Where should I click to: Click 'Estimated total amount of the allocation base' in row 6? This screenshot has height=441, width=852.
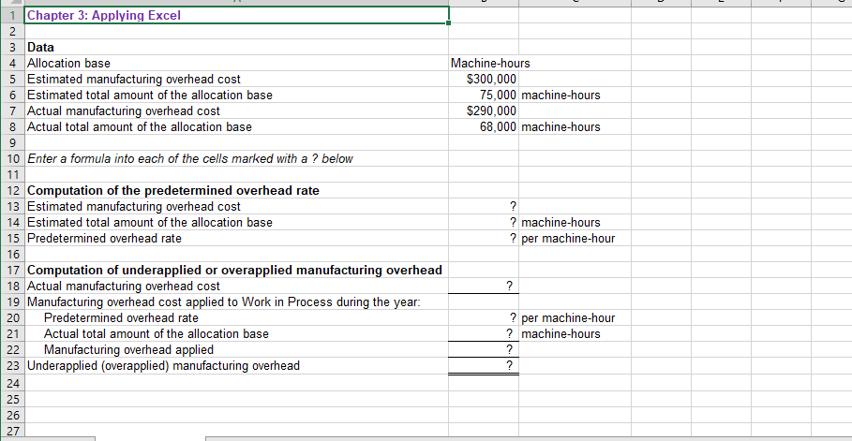(150, 96)
